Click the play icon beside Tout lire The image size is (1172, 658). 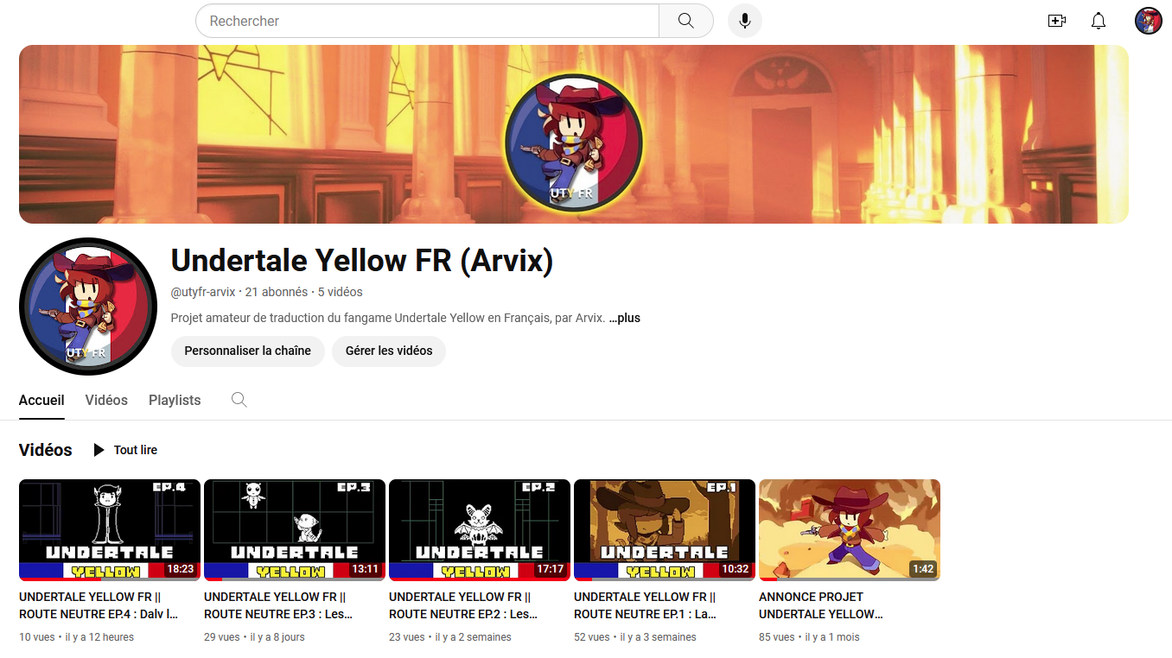click(99, 450)
